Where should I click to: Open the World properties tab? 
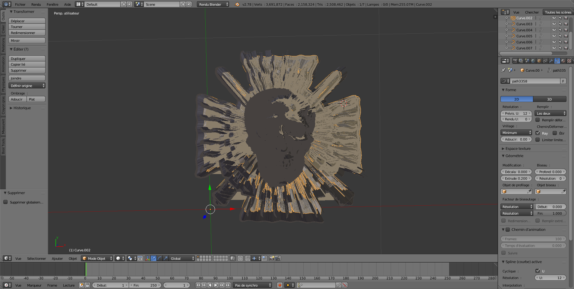[x=533, y=61]
